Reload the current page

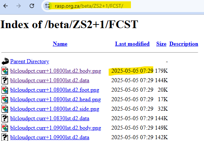tap(32, 6)
